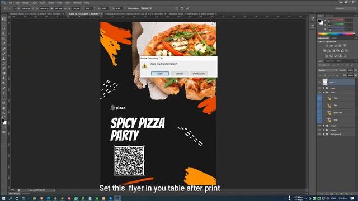Switch to the Channels tab
The height and width of the screenshot is (201, 358).
329,61
